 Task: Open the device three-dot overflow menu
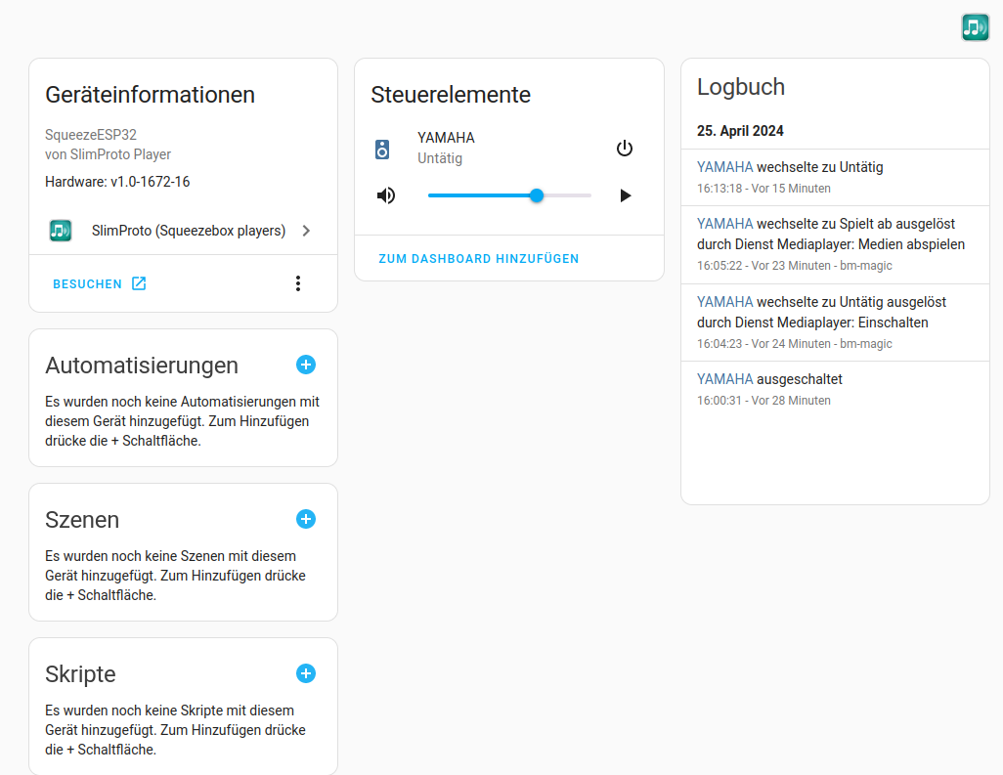coord(298,283)
